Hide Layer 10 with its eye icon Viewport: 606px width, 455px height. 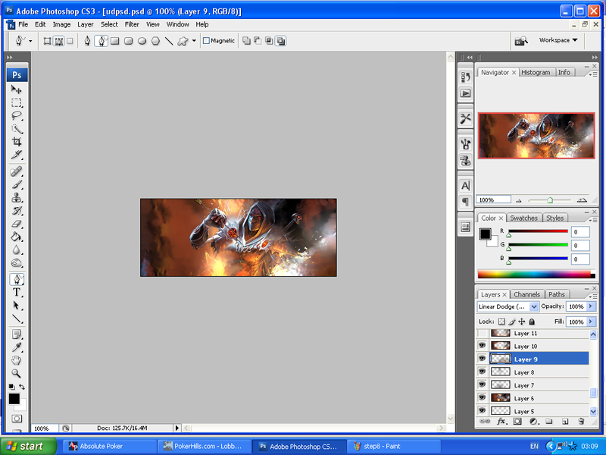pos(482,346)
